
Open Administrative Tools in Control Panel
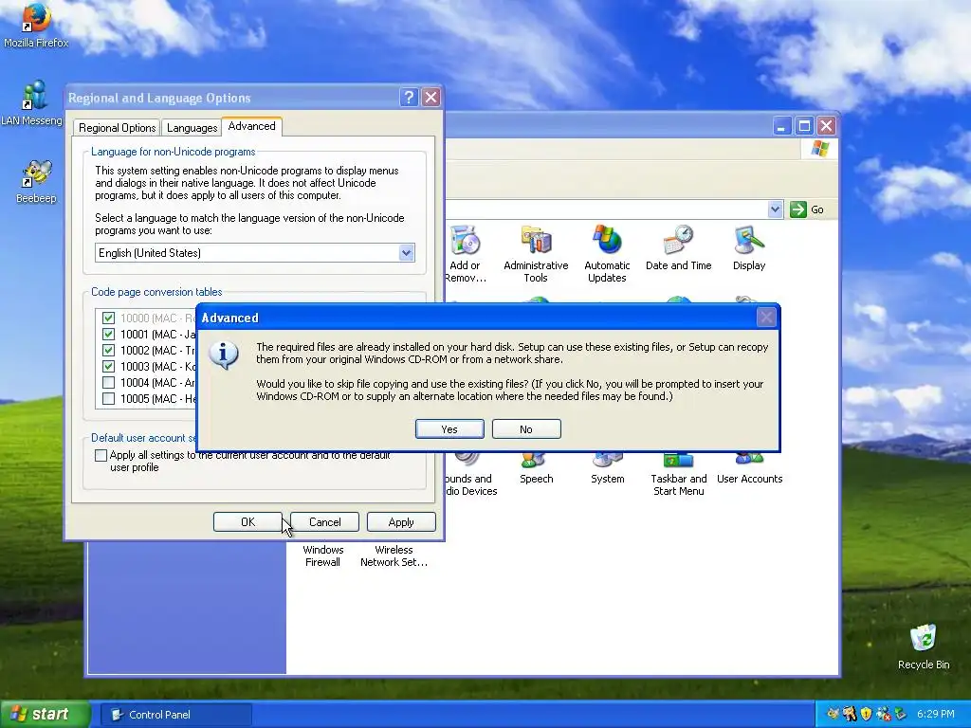536,254
